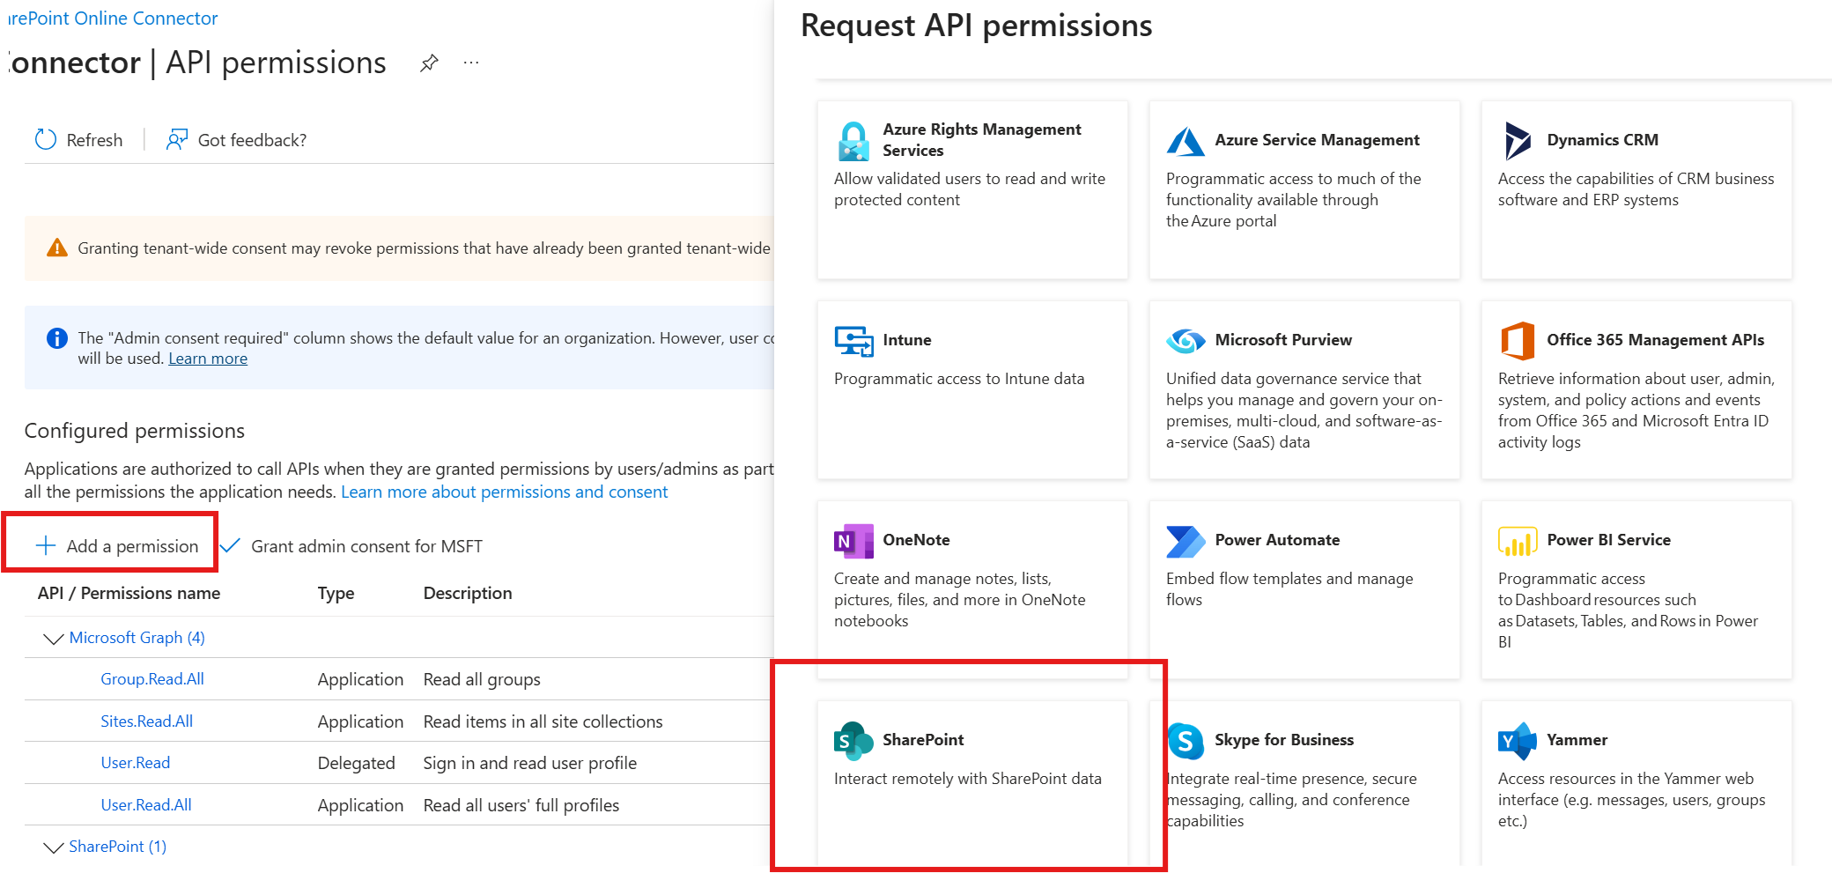Open the more options ellipsis menu
Image resolution: width=1832 pixels, height=873 pixels.
click(471, 63)
